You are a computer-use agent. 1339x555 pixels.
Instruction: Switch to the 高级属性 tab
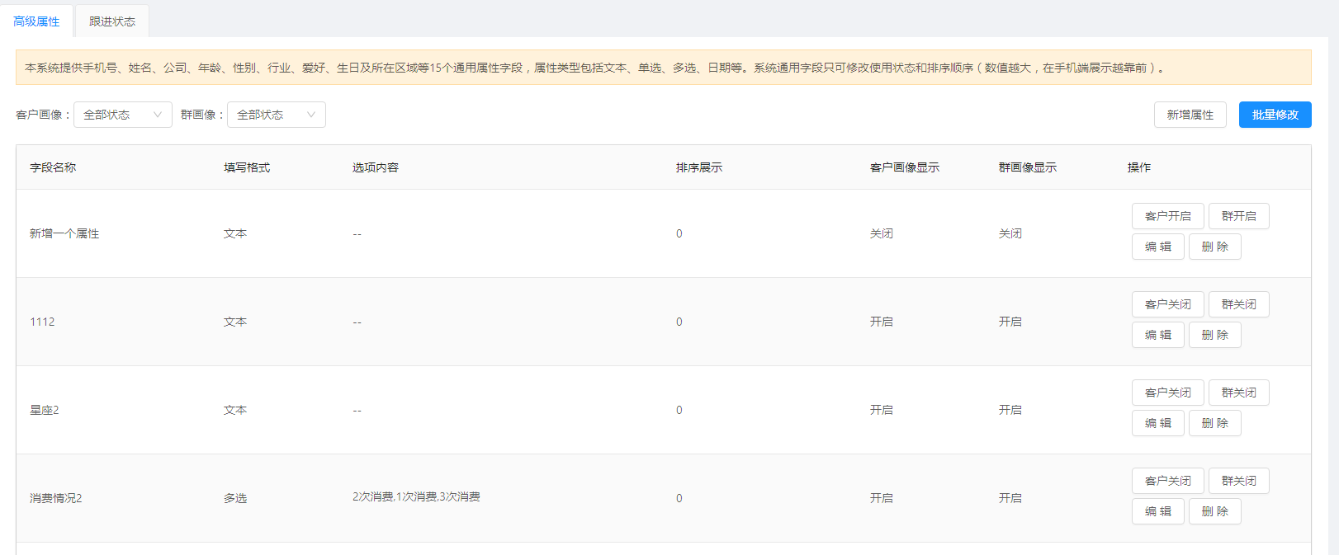pos(36,21)
